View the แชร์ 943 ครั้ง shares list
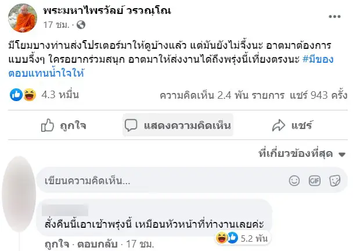The height and width of the screenshot is (251, 353). [x=319, y=95]
